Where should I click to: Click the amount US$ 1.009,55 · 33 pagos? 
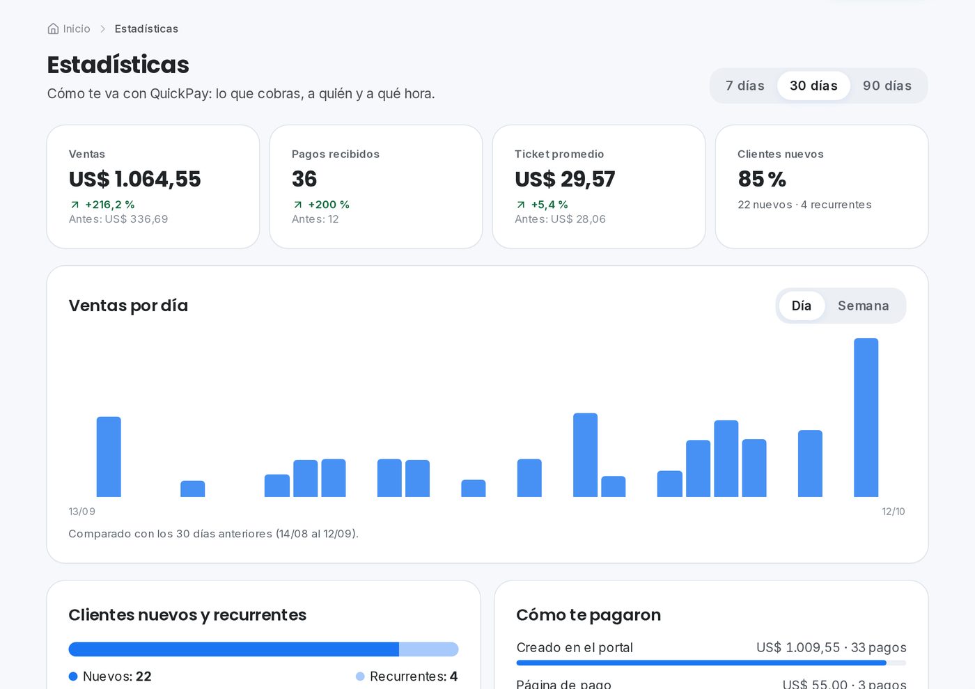tap(832, 647)
